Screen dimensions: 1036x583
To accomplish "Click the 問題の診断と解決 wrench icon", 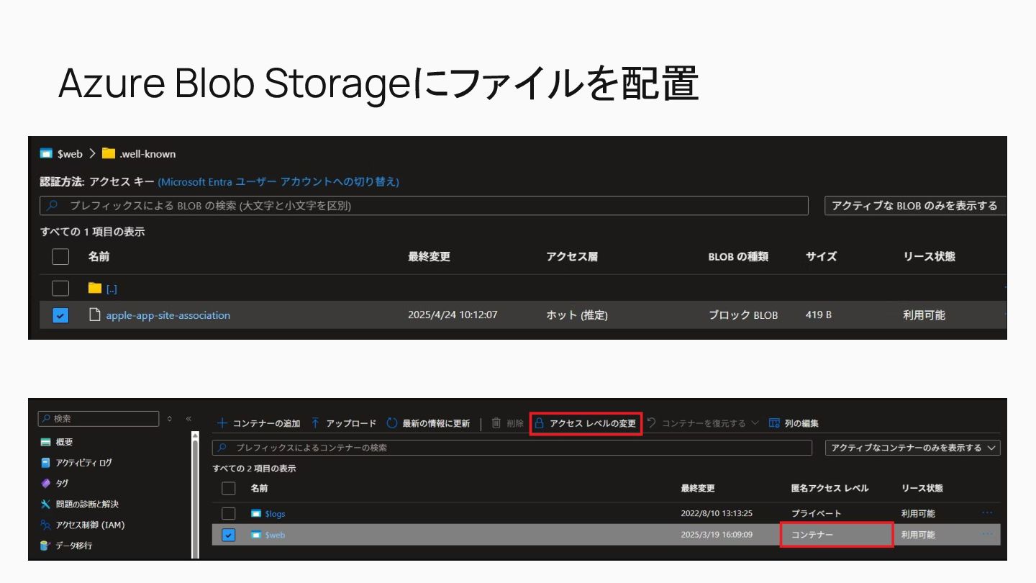I will pos(46,504).
